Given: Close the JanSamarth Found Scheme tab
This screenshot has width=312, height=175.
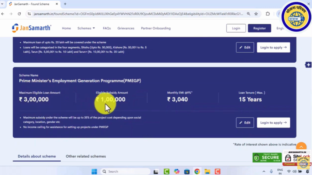Looking at the screenshot, I should [57, 4].
